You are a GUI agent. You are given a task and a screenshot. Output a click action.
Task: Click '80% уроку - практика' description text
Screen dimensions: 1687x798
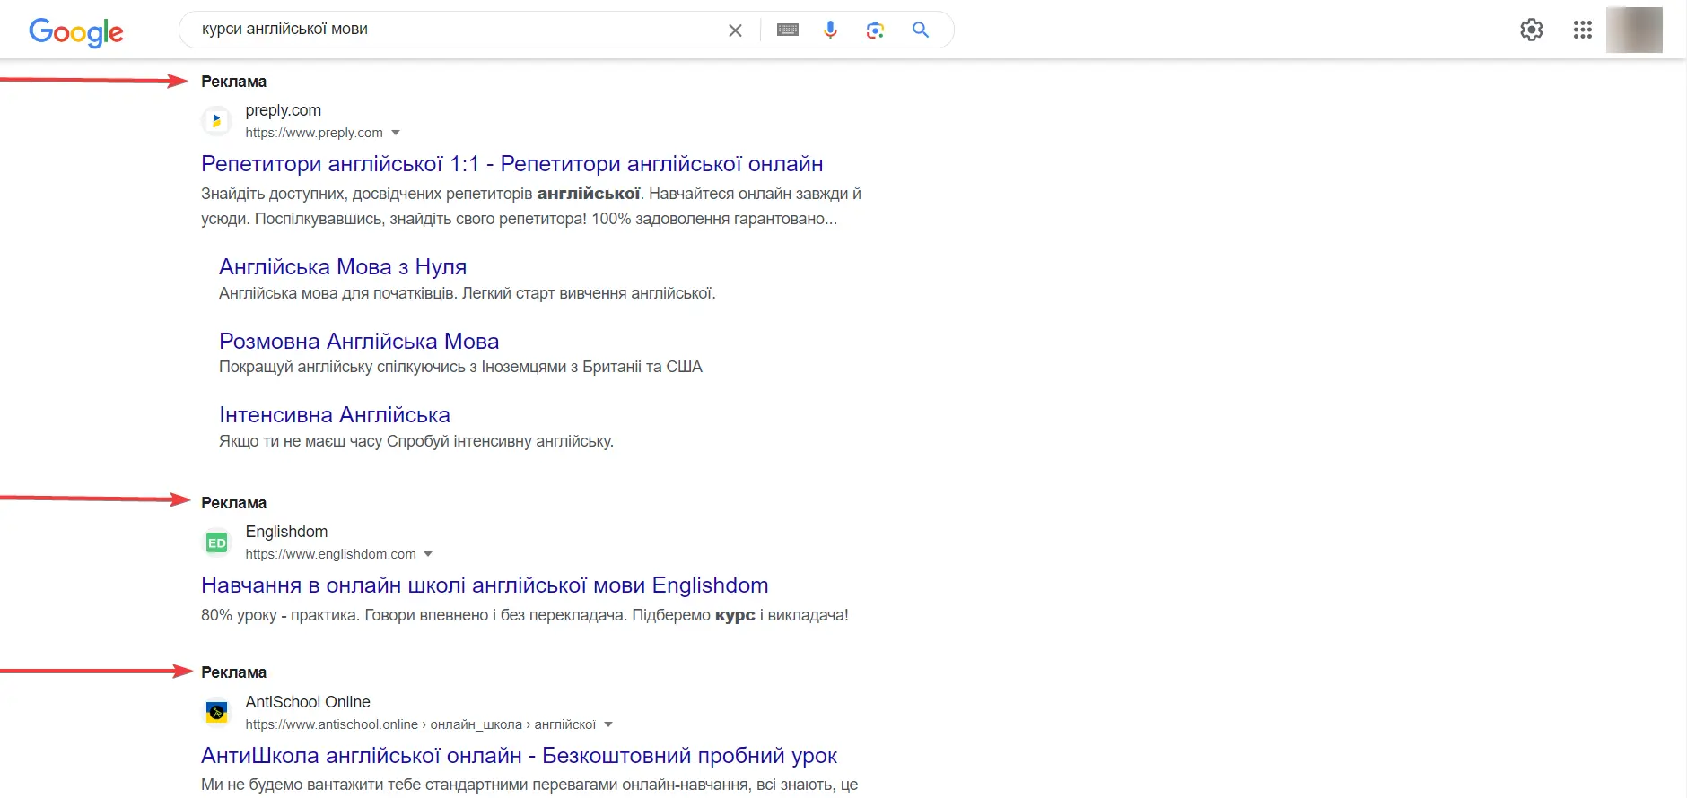click(525, 615)
